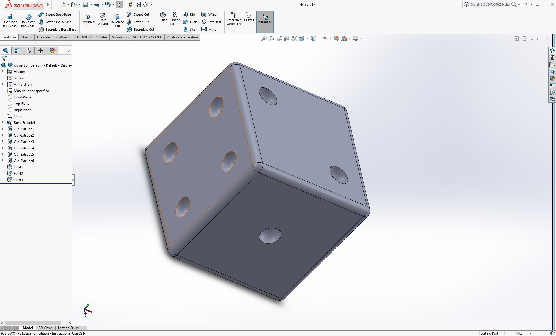Open the Edit Appearance color tool

(x=336, y=38)
